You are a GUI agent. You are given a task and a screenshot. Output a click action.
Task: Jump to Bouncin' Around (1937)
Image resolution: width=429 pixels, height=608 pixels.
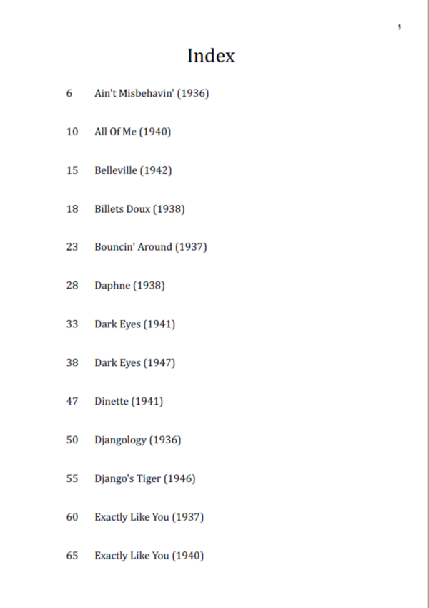point(150,247)
